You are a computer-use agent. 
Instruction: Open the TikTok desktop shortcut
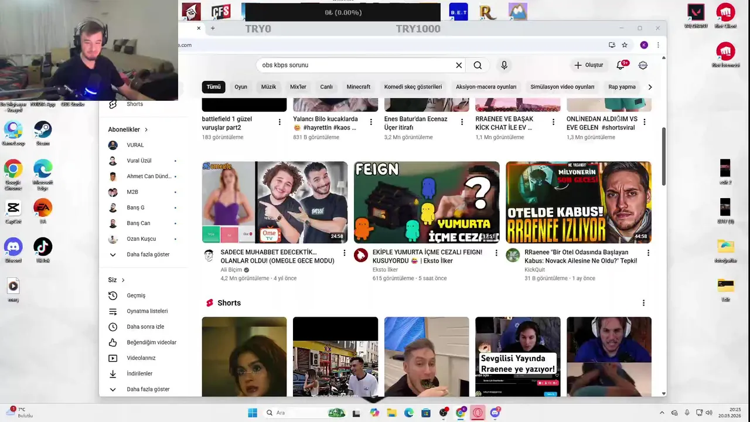43,250
